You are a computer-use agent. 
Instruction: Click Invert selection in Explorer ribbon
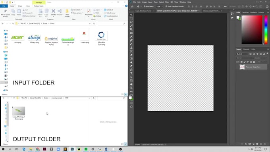point(111,16)
